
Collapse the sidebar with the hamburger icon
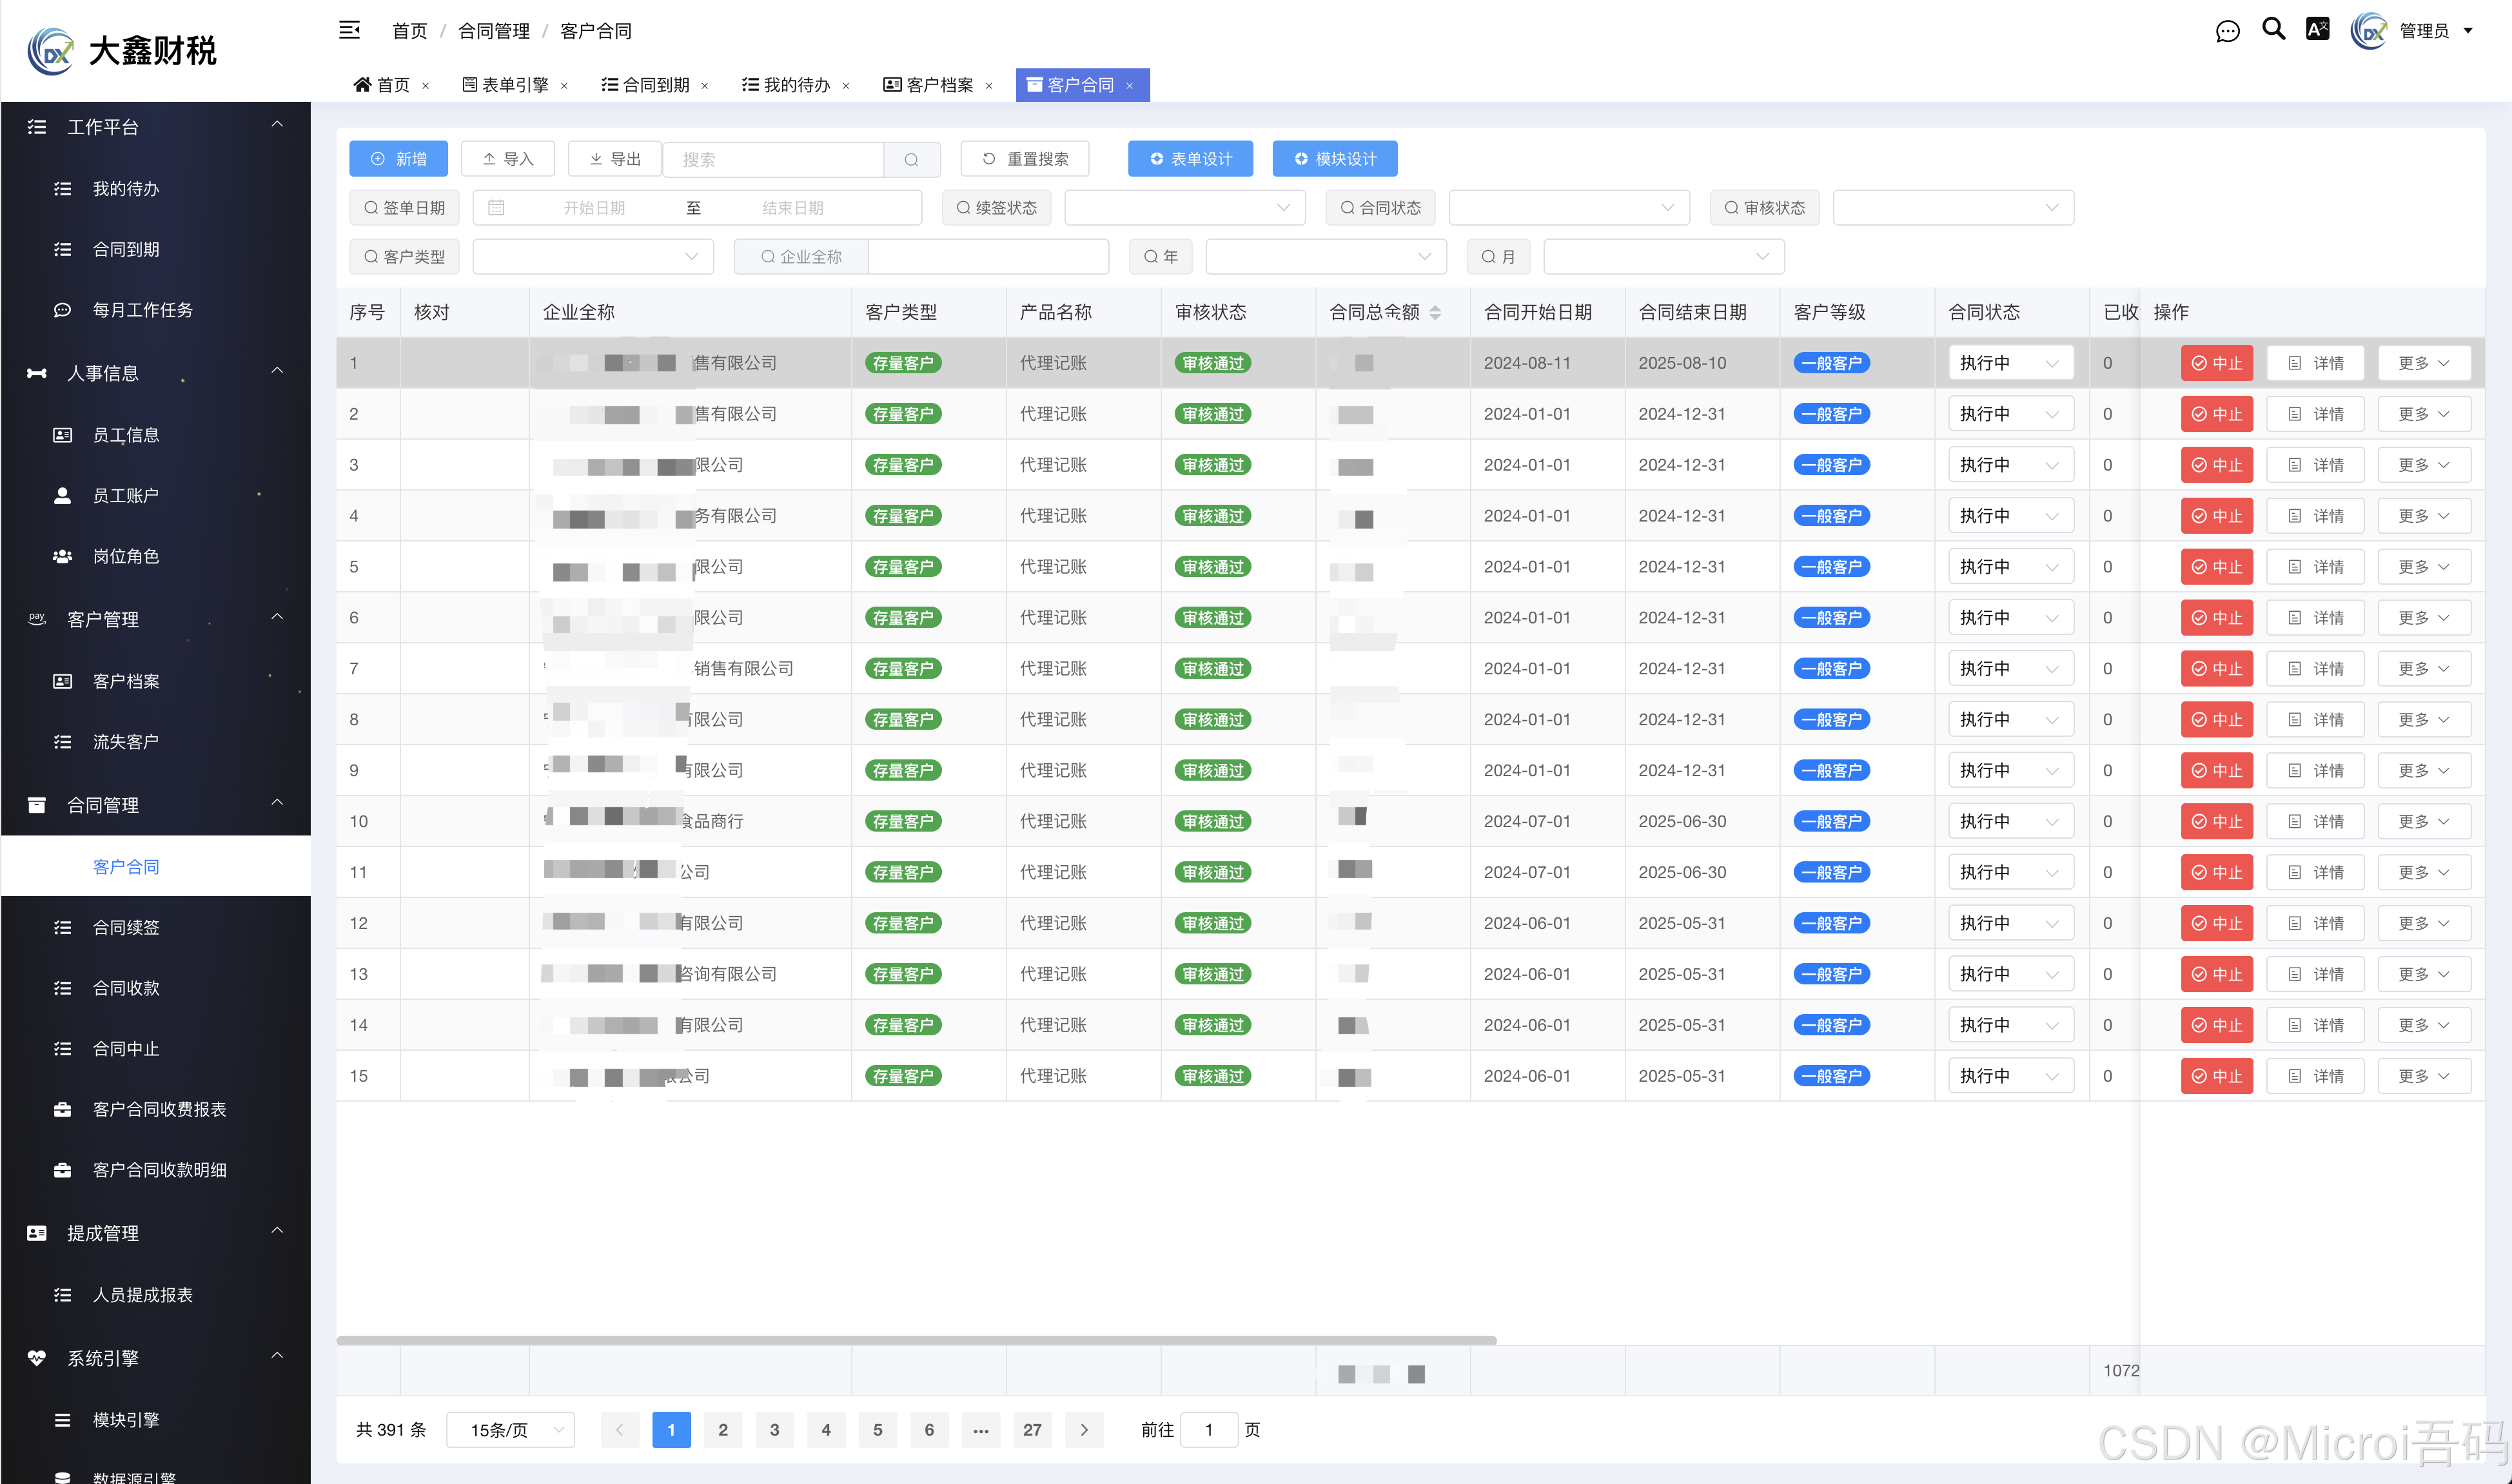pos(349,30)
